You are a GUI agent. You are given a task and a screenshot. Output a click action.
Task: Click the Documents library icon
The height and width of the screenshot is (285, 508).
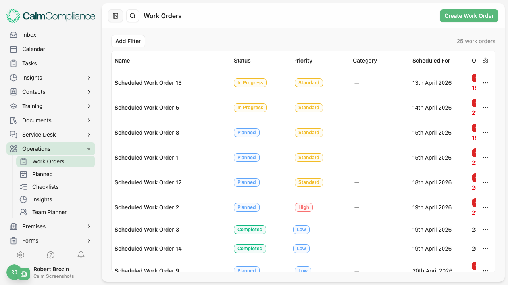click(x=13, y=120)
